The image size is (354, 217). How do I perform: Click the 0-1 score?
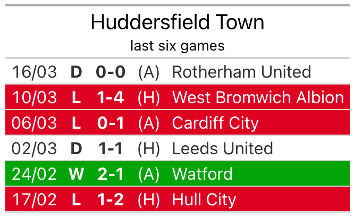[110, 123]
